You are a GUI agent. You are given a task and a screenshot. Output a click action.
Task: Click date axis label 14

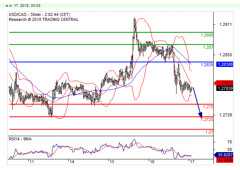click(72, 162)
